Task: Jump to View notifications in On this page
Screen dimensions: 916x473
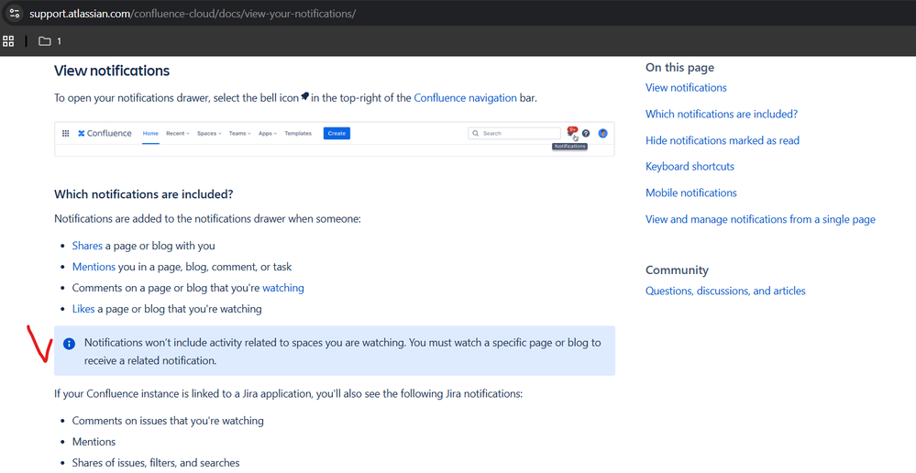Action: [x=686, y=88]
